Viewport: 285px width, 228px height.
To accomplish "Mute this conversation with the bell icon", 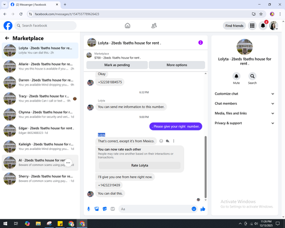I will click(x=237, y=76).
